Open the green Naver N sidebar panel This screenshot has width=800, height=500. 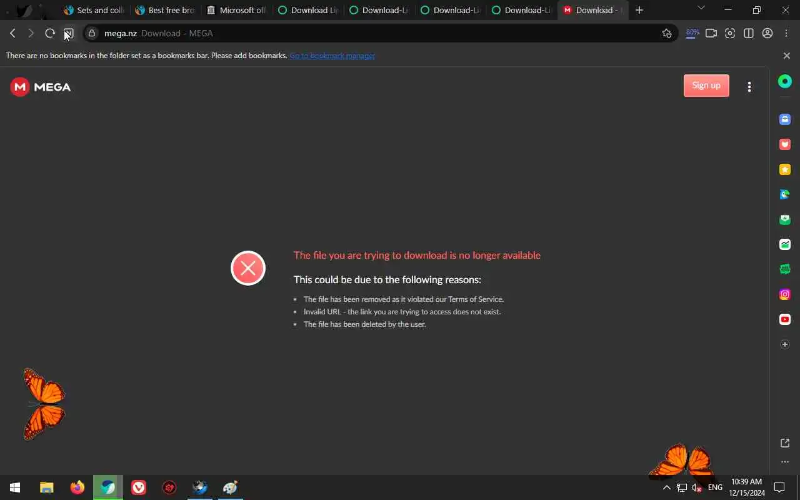(785, 219)
